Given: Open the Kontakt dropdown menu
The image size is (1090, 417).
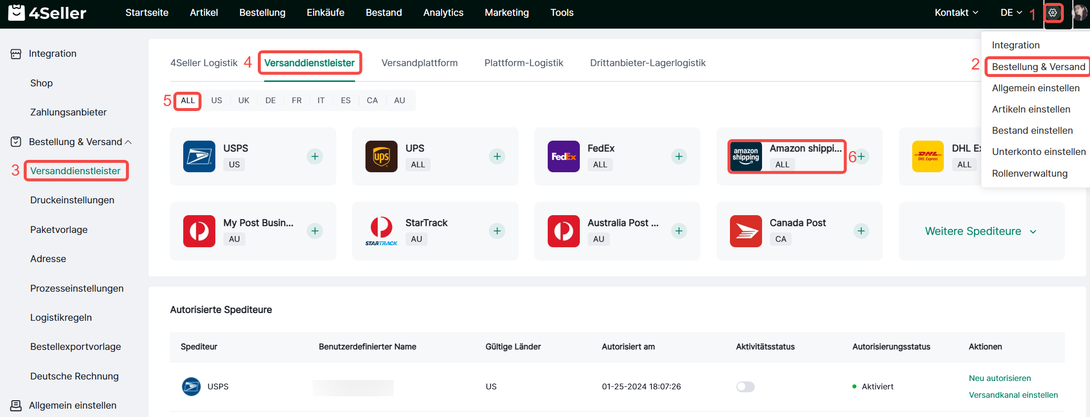Looking at the screenshot, I should 956,13.
